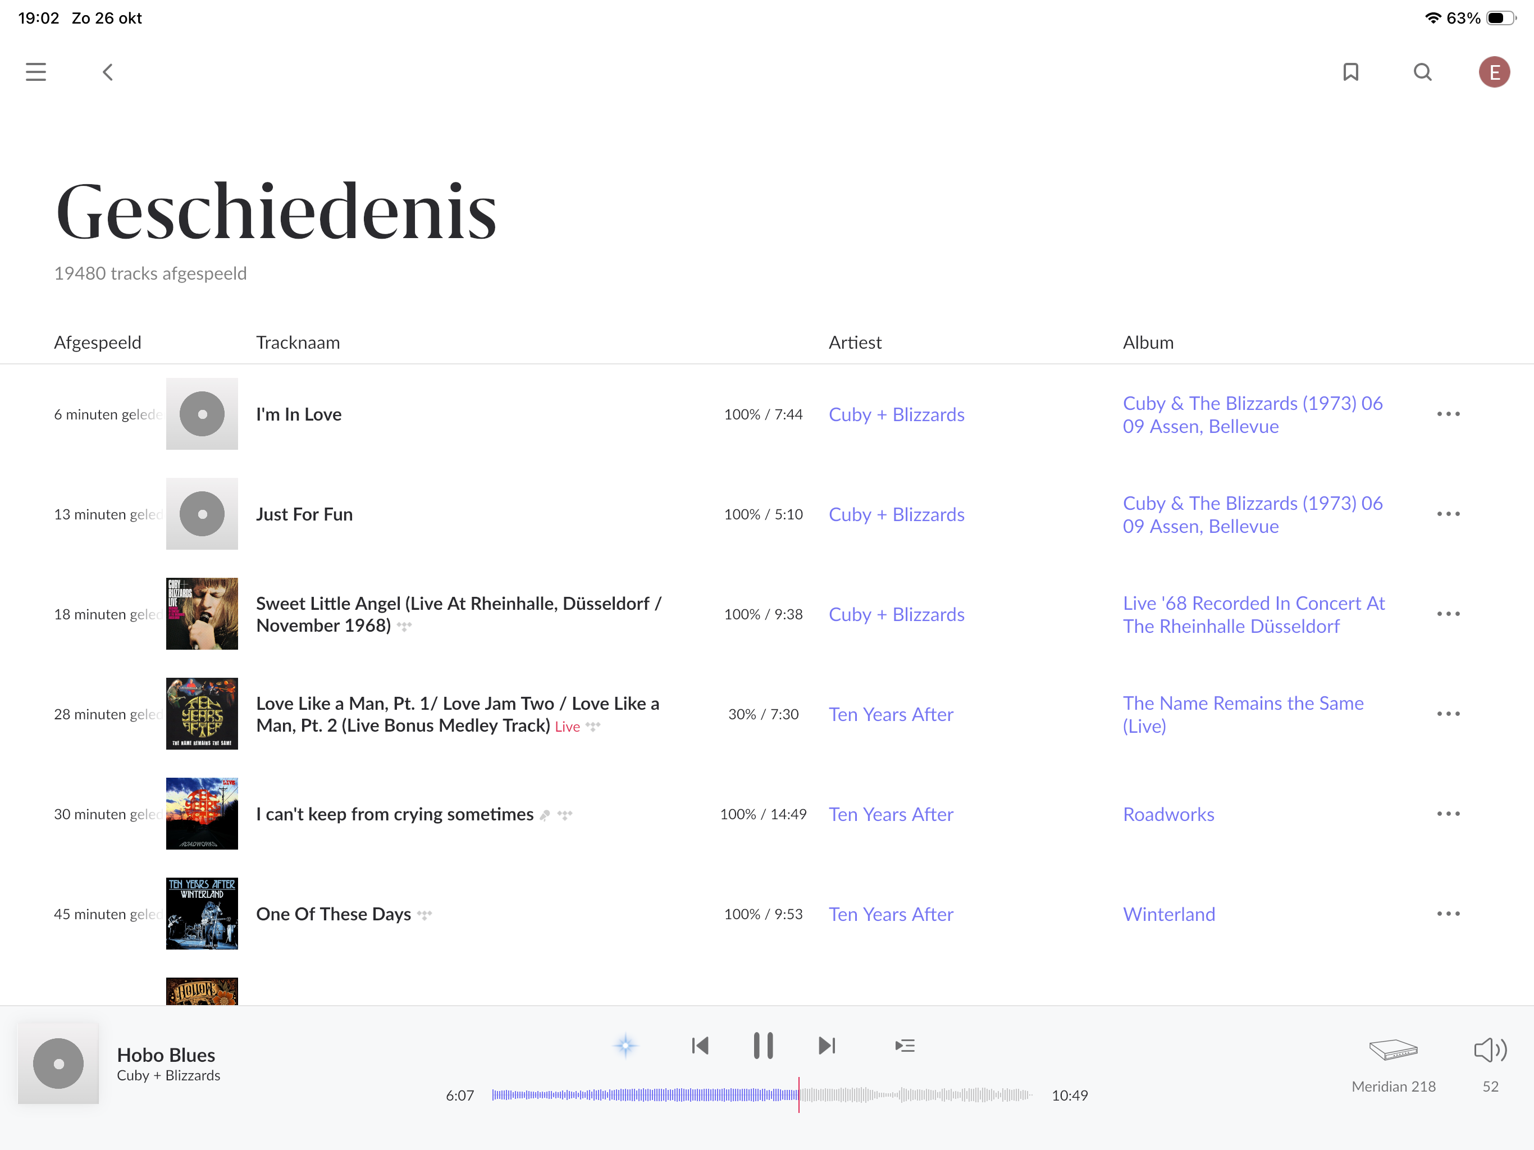Image resolution: width=1534 pixels, height=1150 pixels.
Task: Open the play queue icon
Action: click(905, 1045)
